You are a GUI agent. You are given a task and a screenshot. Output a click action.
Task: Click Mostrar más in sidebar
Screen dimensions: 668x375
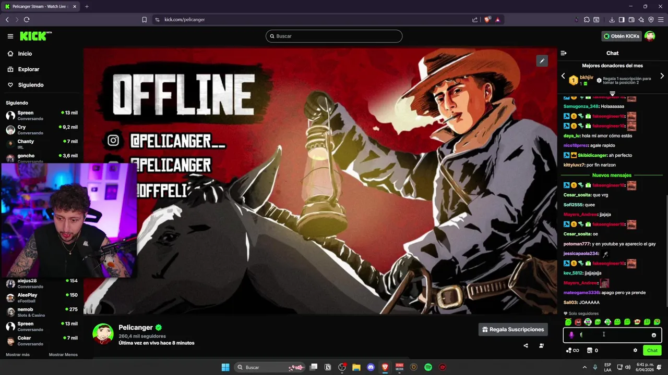click(x=18, y=355)
